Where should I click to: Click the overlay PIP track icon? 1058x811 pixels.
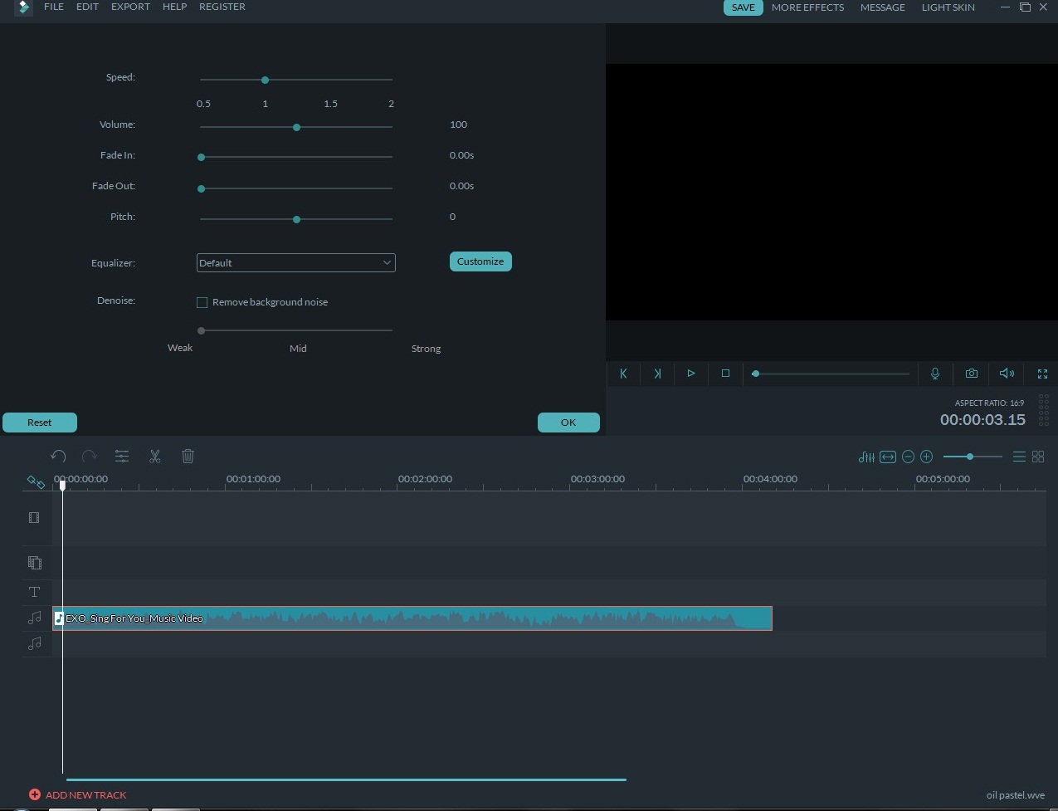point(34,563)
